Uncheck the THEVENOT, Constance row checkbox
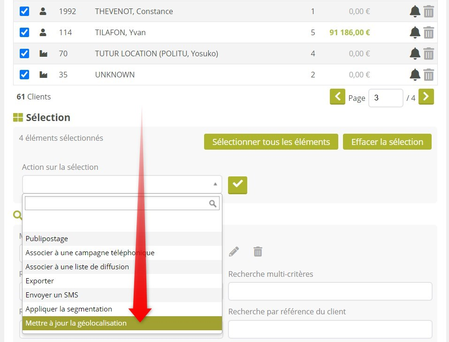Image resolution: width=449 pixels, height=342 pixels. [x=24, y=11]
